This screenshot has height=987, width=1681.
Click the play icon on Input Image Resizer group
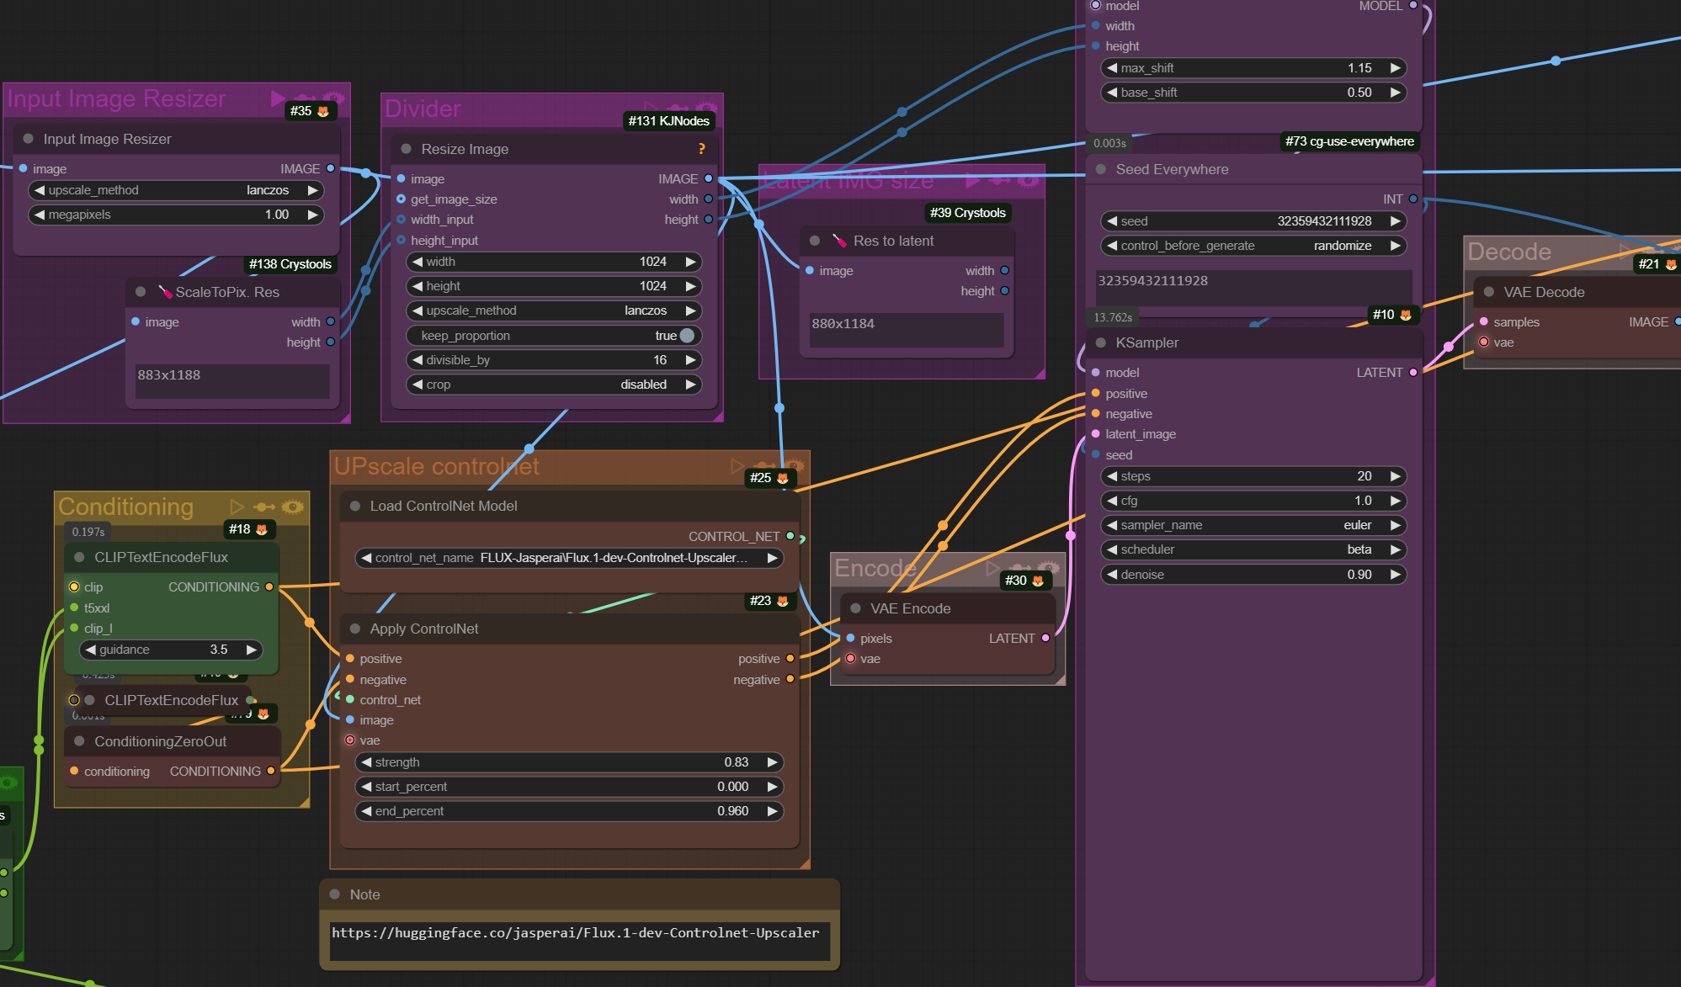click(278, 98)
